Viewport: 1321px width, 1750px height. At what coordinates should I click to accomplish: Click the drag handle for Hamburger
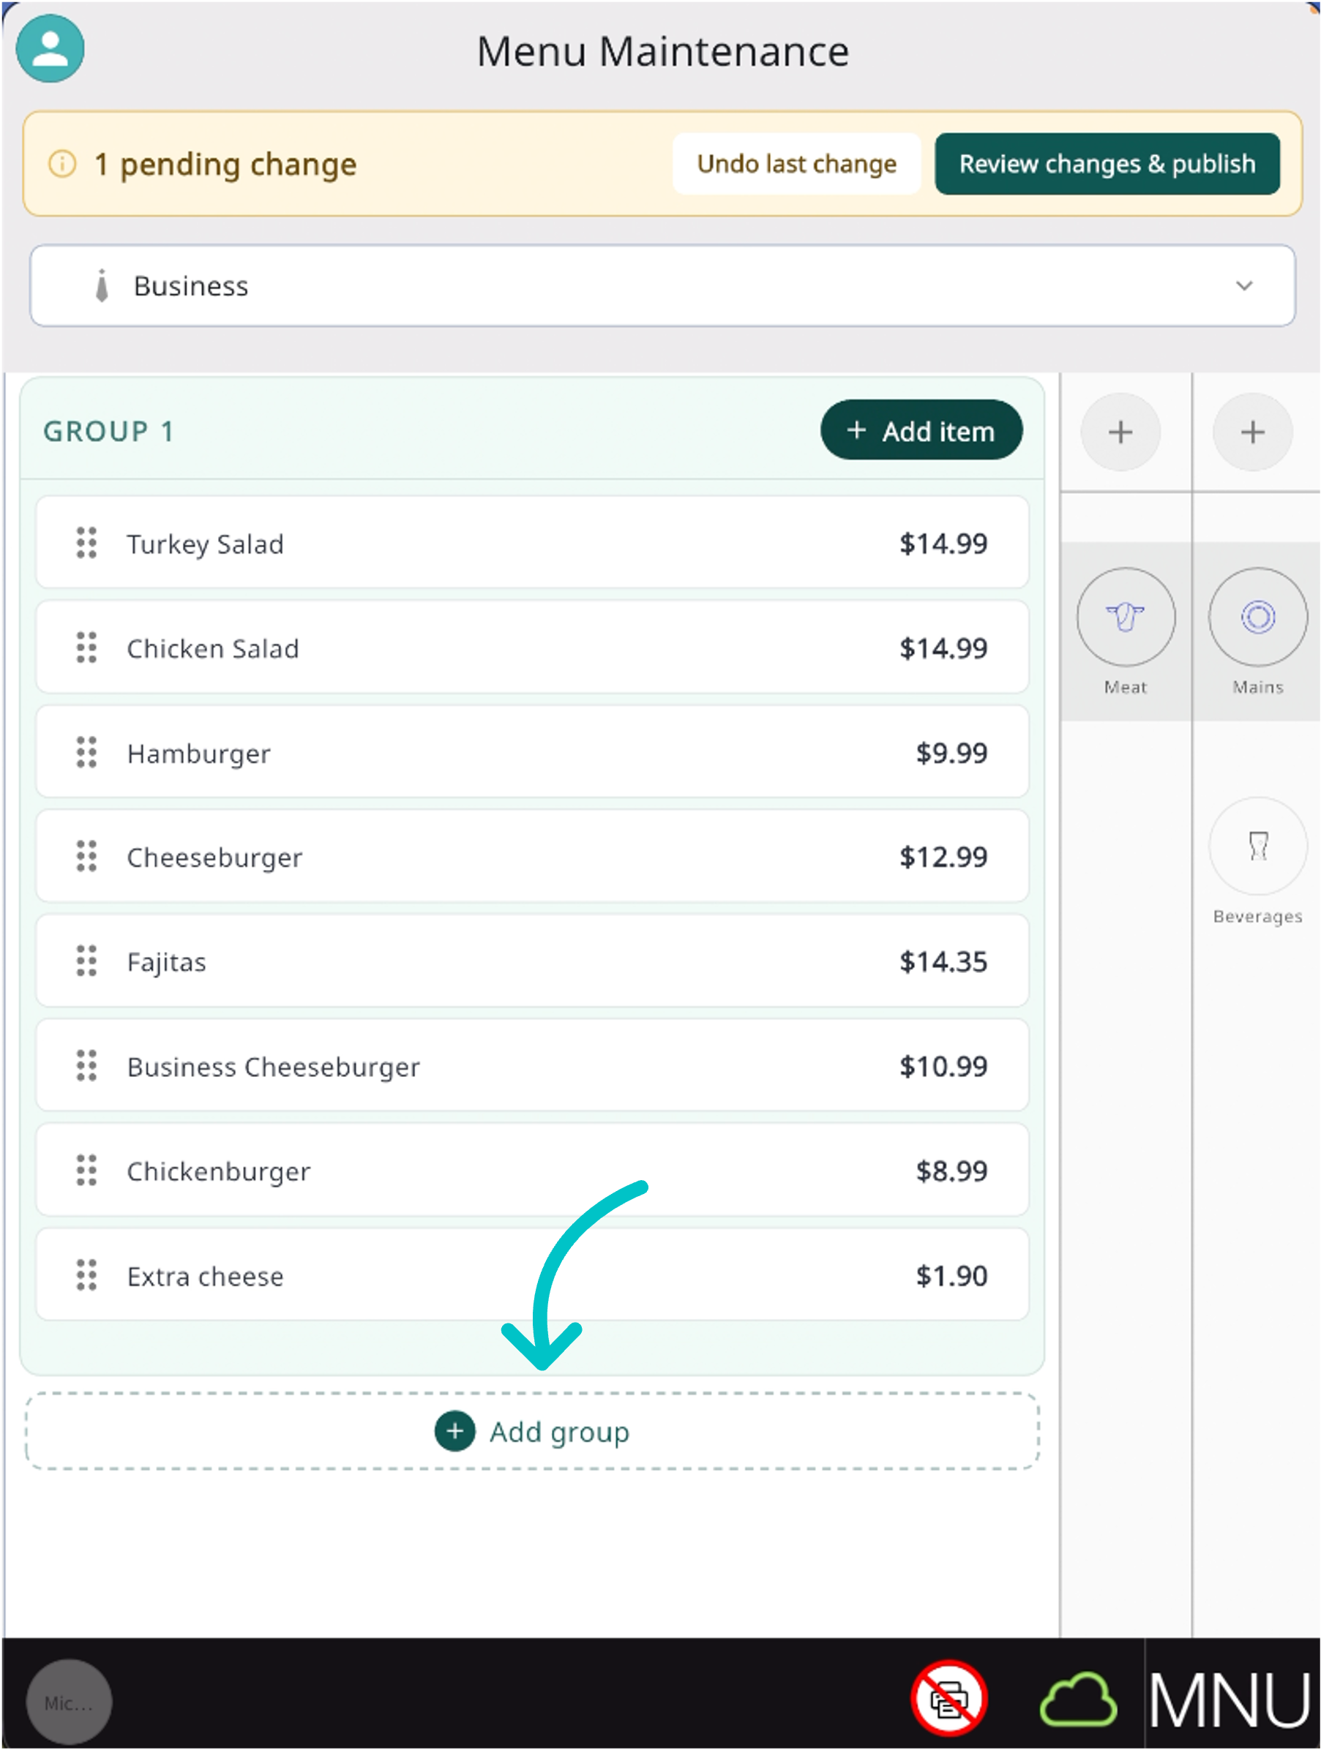86,752
